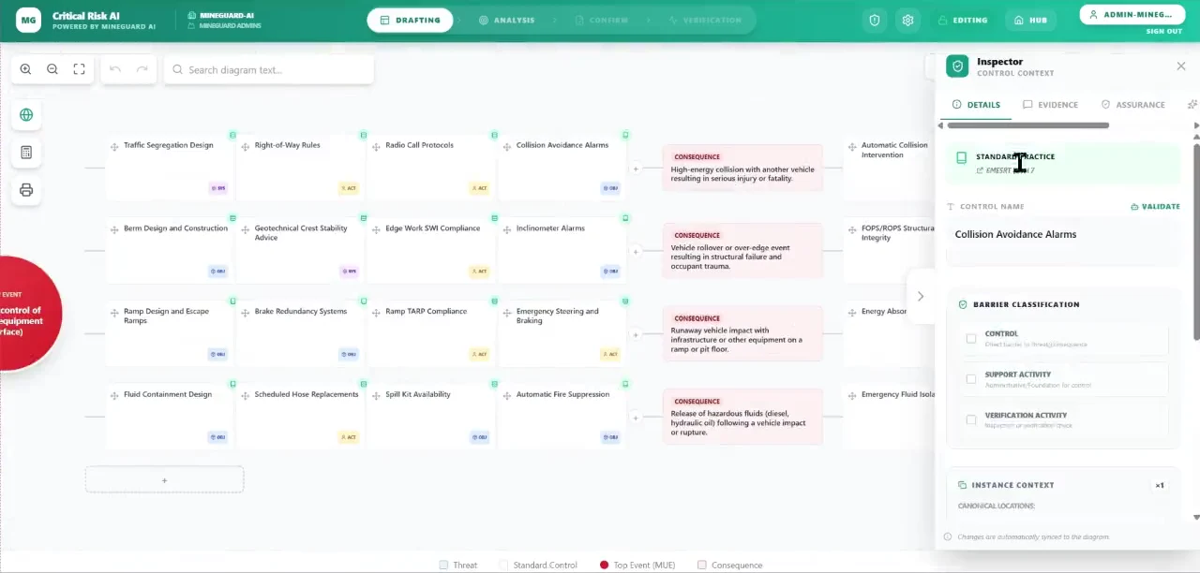The width and height of the screenshot is (1200, 573).
Task: Grab move handle of Right-of-Way Rules
Action: [246, 146]
